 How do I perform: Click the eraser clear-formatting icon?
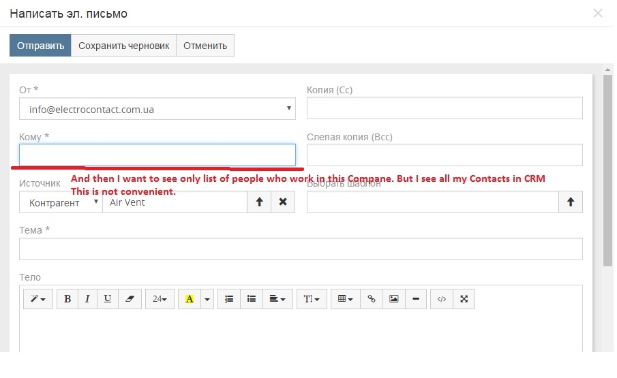[130, 299]
